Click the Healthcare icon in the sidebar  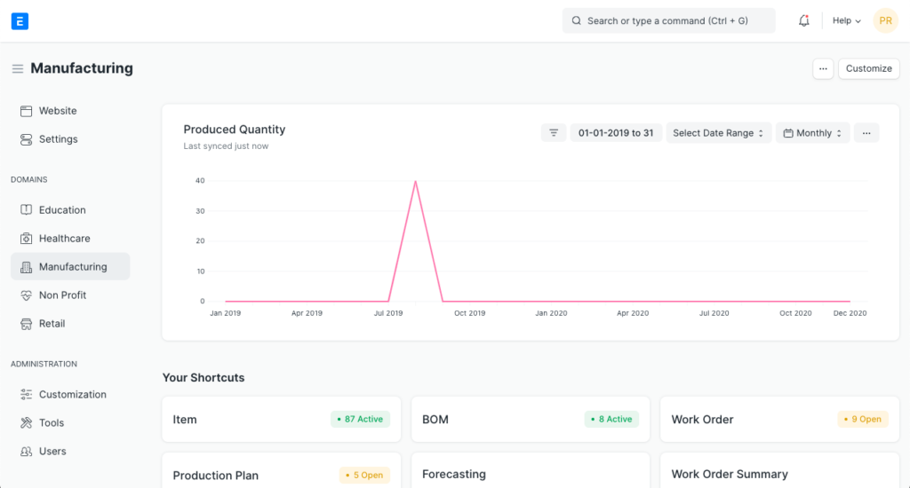[x=26, y=239]
